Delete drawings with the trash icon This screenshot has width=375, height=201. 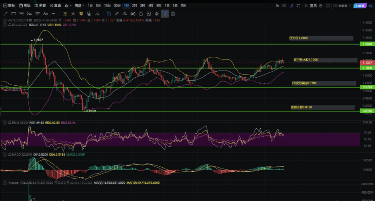172,14
